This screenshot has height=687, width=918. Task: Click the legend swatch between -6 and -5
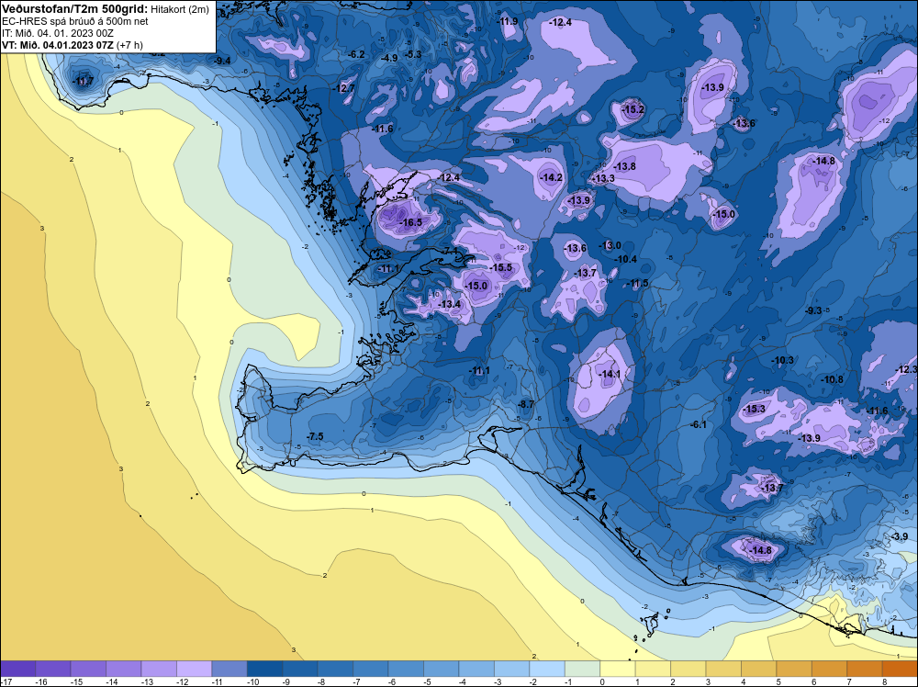406,669
